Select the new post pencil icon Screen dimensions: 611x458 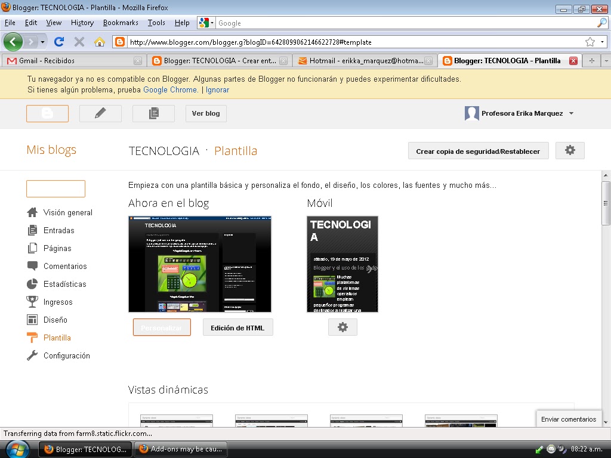point(100,113)
